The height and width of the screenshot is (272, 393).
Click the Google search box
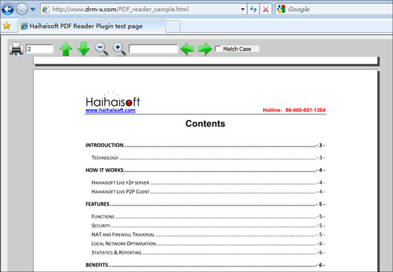(334, 9)
